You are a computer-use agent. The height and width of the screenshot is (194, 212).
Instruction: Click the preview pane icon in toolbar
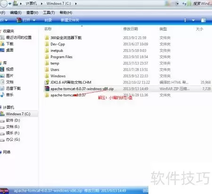click(203, 20)
